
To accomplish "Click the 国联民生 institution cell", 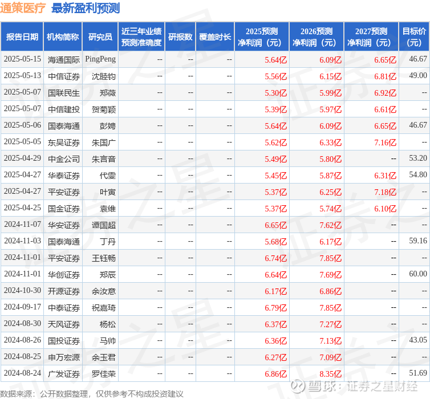I will (x=64, y=93).
